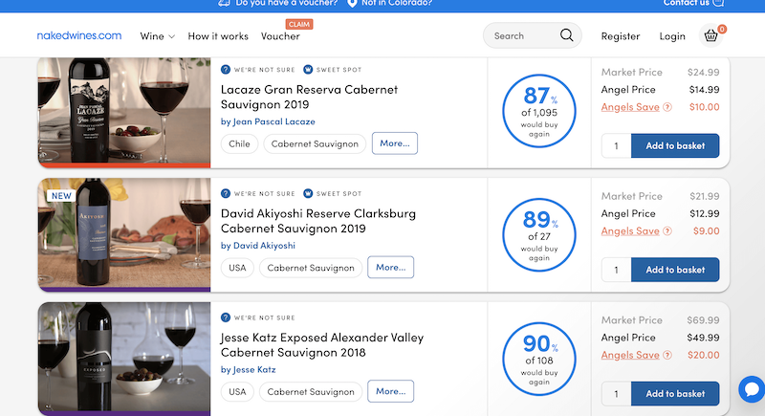Add Lacaze Gran Reserva to basket
Image resolution: width=765 pixels, height=416 pixels.
[674, 145]
